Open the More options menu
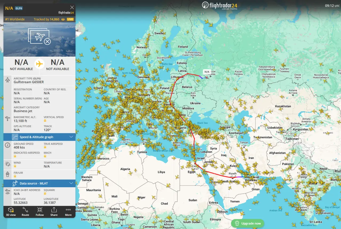This screenshot has height=229, width=341. (x=68, y=212)
